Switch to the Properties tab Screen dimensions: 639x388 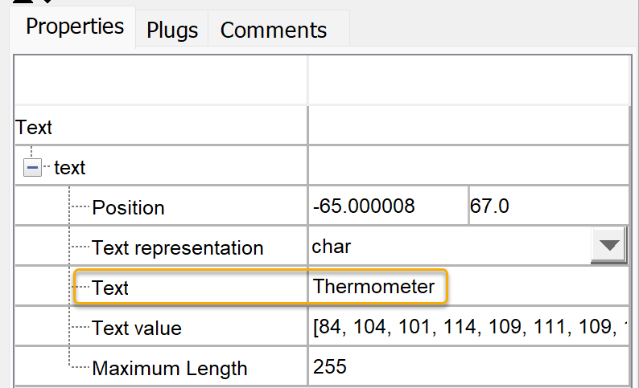click(75, 27)
